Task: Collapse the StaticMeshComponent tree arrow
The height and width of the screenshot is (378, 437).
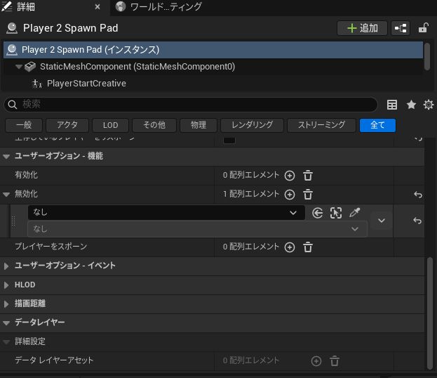Action: tap(19, 67)
